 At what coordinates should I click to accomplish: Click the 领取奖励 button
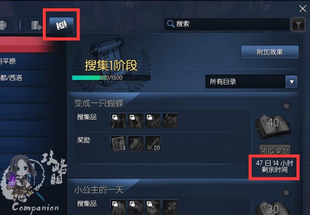coord(275,150)
